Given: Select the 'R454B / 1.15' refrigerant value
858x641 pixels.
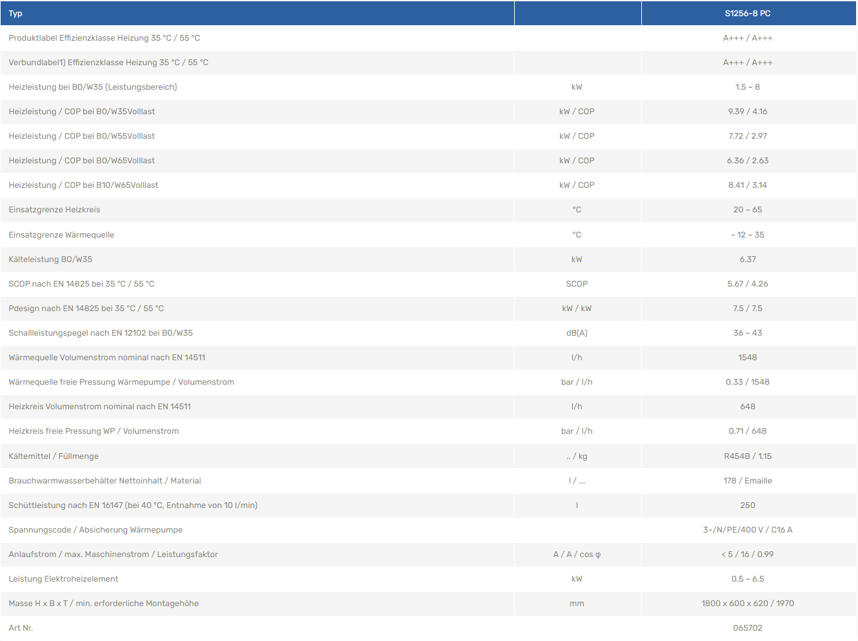Looking at the screenshot, I should pos(747,456).
